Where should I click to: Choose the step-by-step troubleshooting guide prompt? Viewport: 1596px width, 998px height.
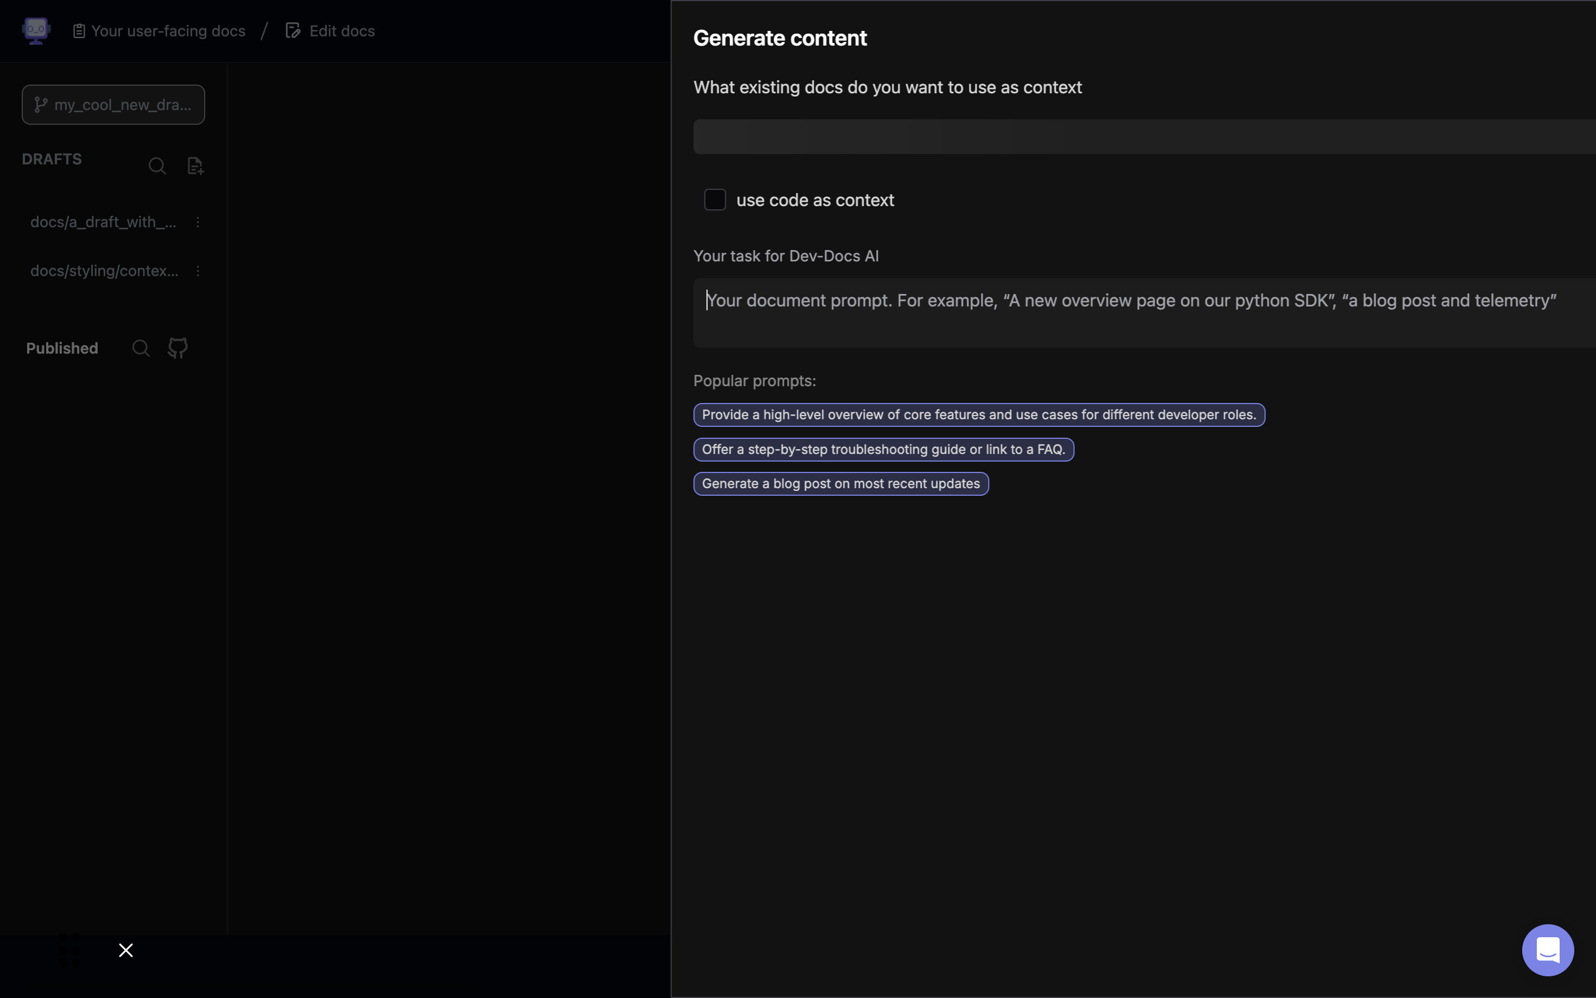click(x=883, y=450)
